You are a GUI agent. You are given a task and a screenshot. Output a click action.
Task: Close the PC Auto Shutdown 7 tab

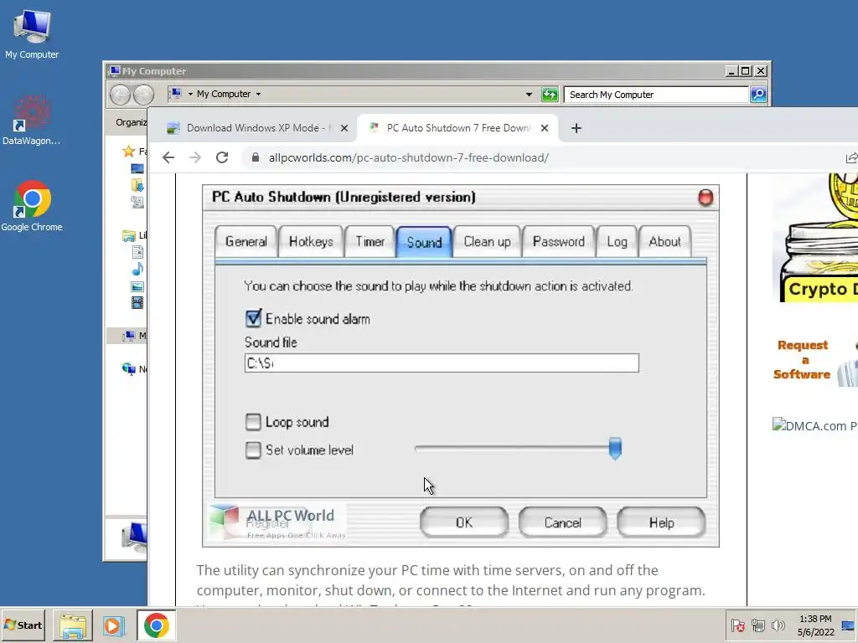click(545, 128)
